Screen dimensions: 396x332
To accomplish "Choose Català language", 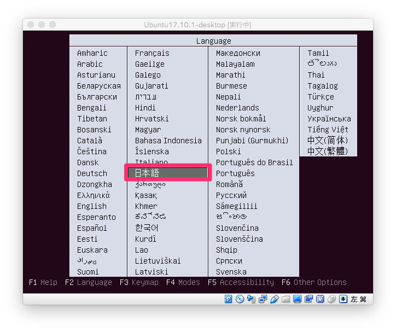I will [90, 141].
